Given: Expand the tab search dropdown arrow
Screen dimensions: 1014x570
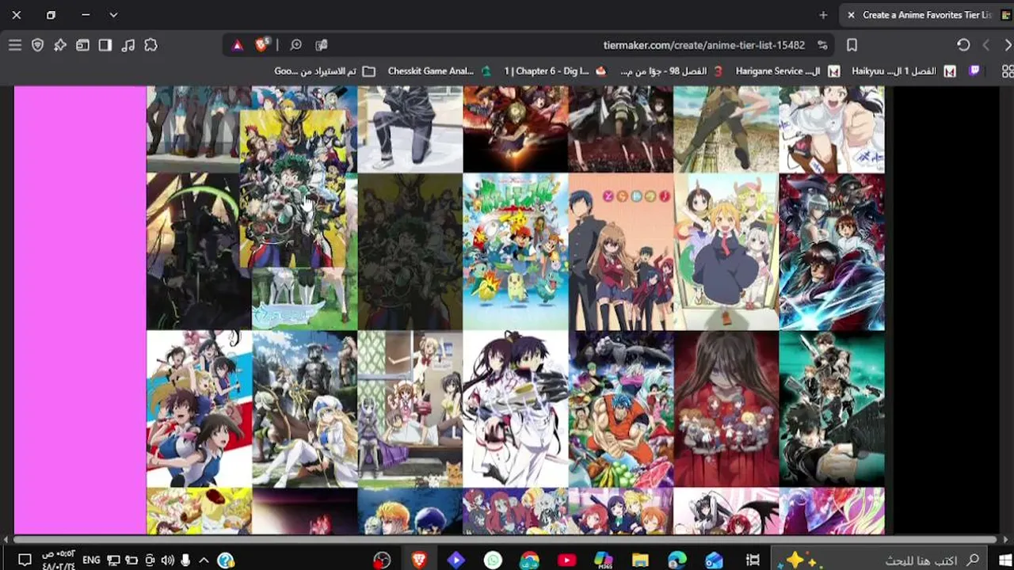Looking at the screenshot, I should click(113, 15).
